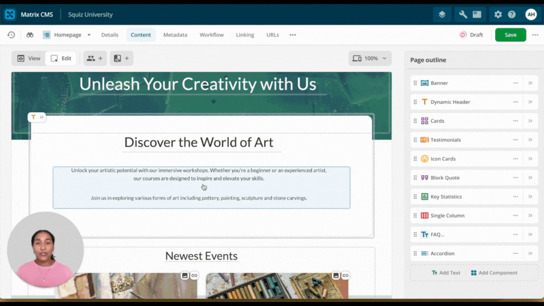Expand the Single Column component row

coord(530,215)
